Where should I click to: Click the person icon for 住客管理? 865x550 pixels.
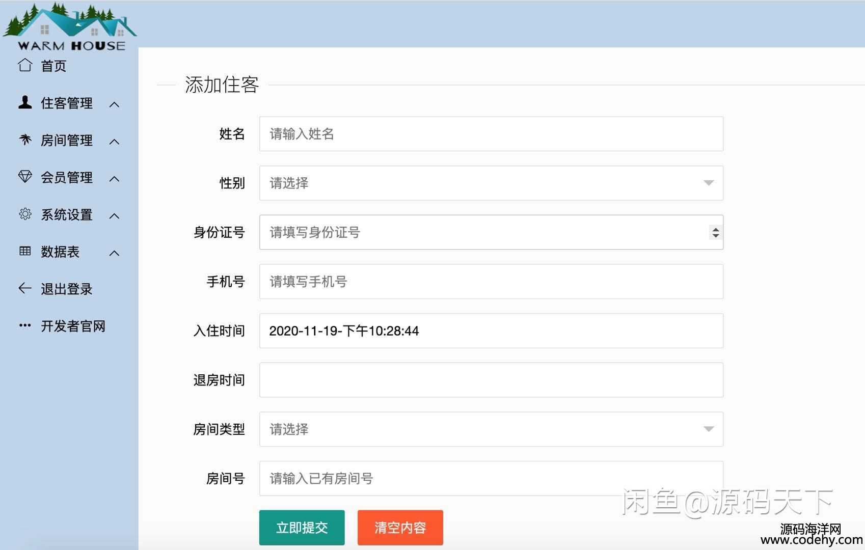25,102
